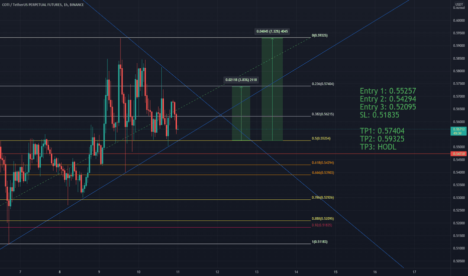Screen dimensions: 468x276
Task: Click the Entry 3: 0.52095 annotation
Action: pyautogui.click(x=388, y=107)
